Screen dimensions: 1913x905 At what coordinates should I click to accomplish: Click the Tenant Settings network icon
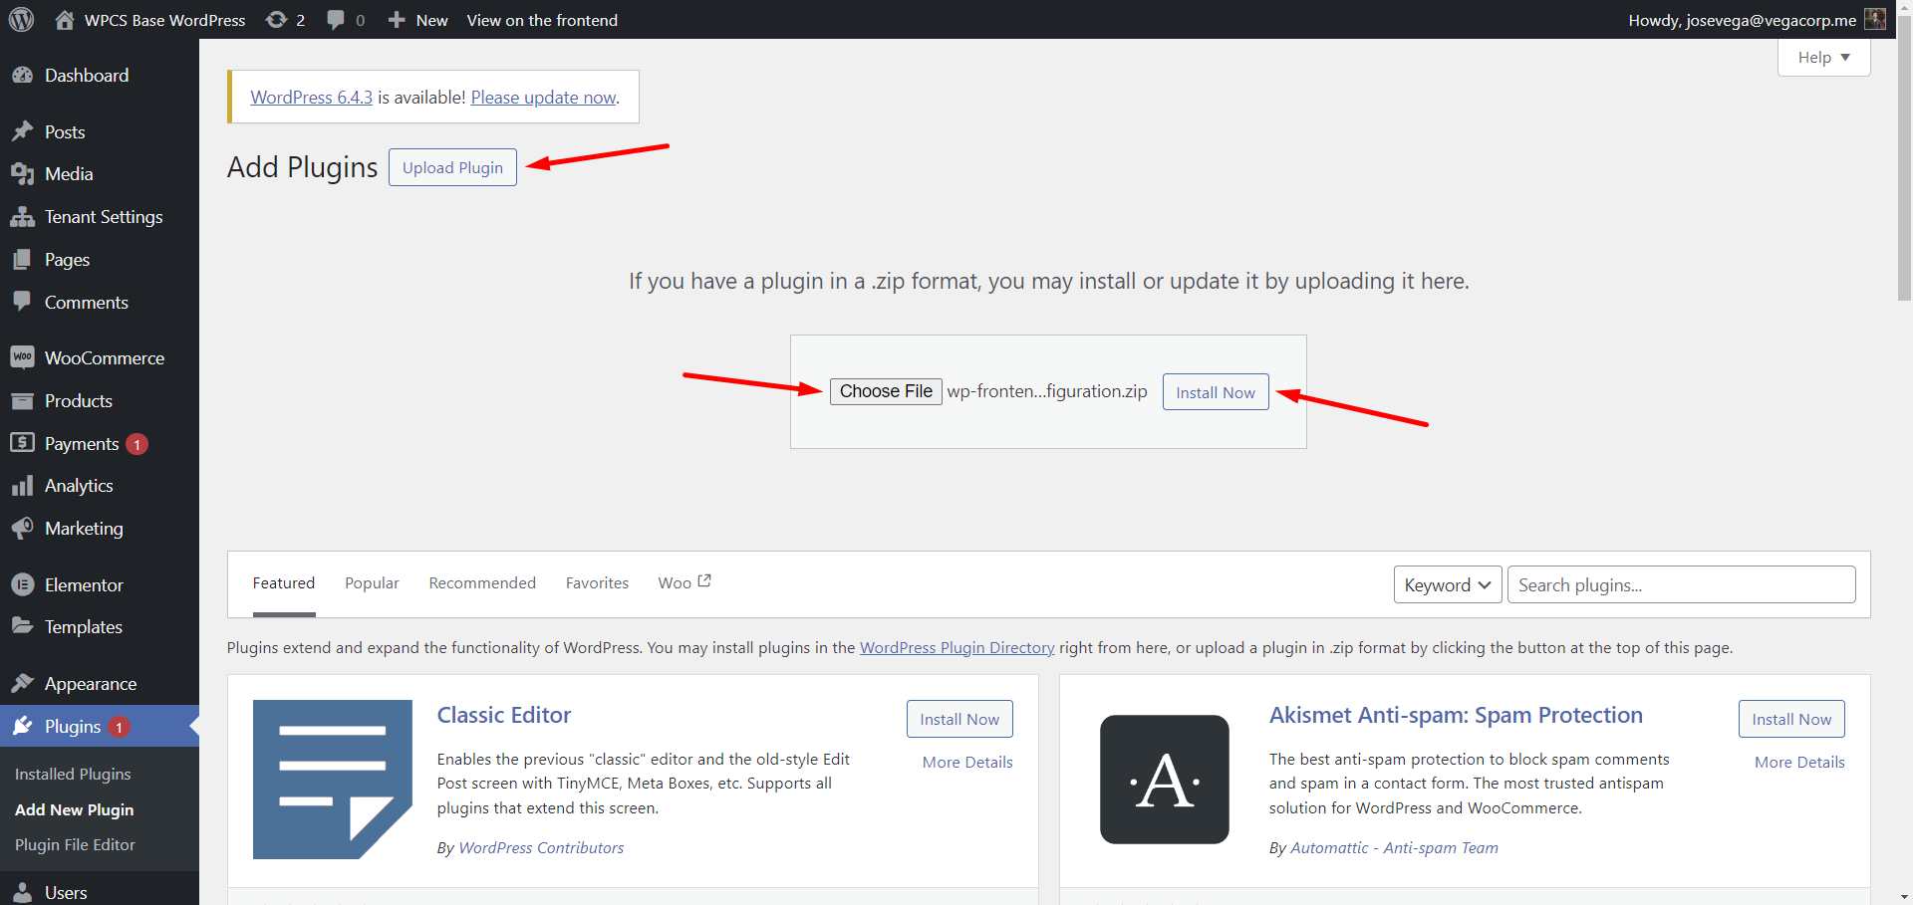pos(22,217)
